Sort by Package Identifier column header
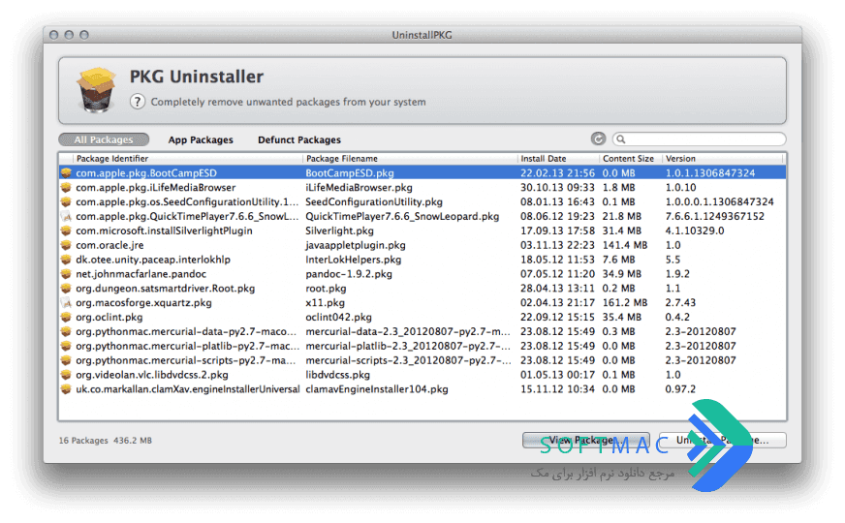Screen dimensions: 845x523 pyautogui.click(x=188, y=159)
